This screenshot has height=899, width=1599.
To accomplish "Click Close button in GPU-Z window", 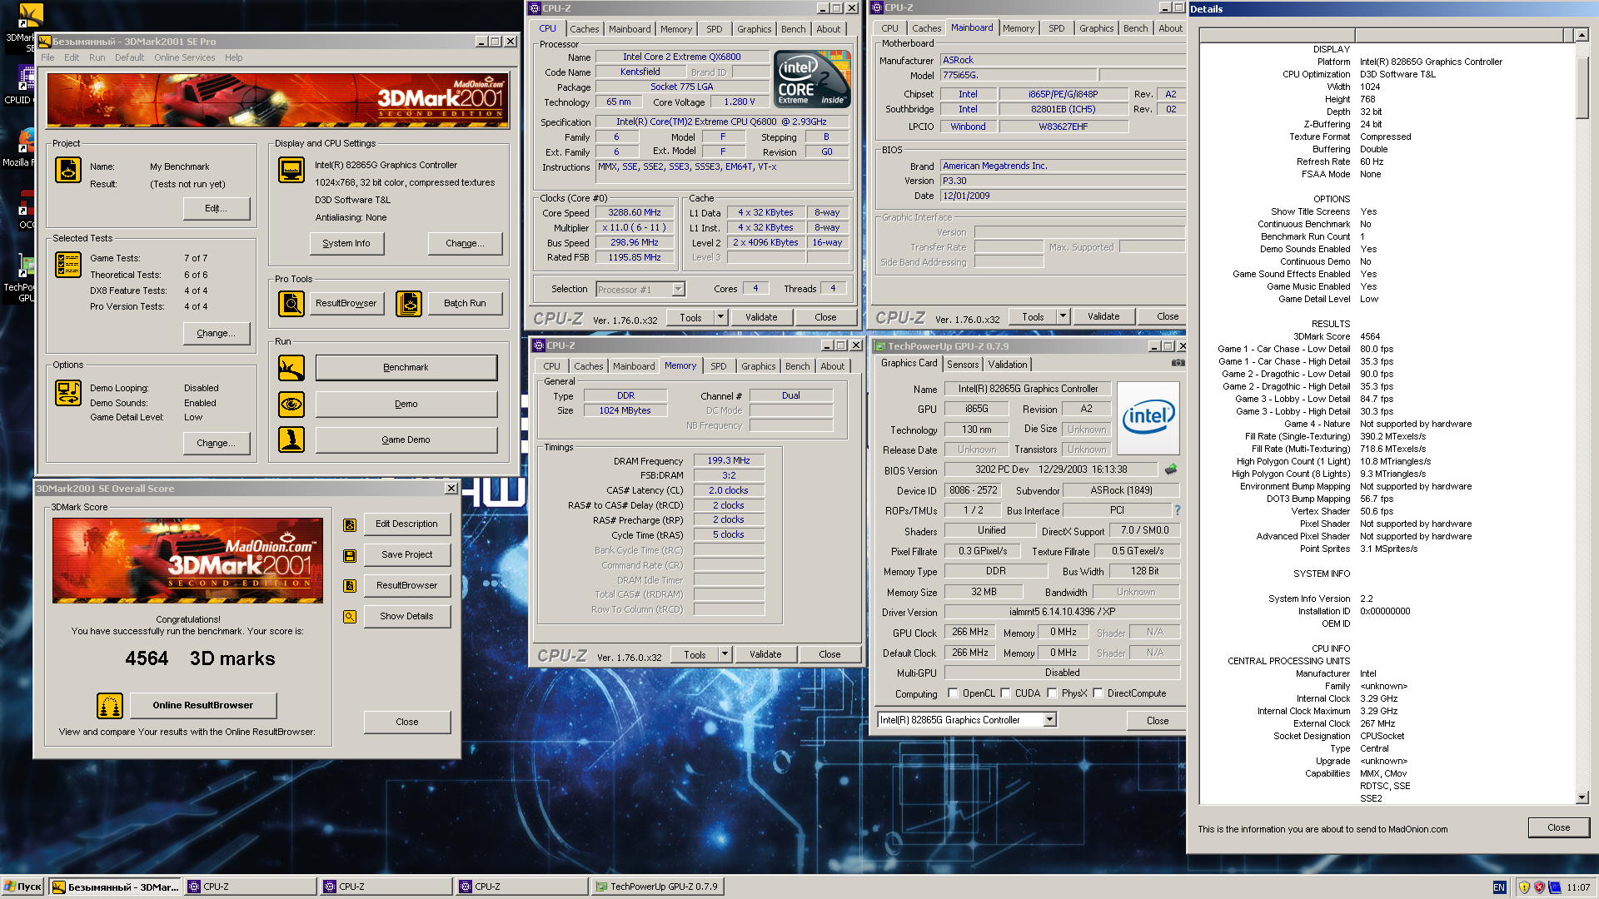I will tap(1157, 721).
